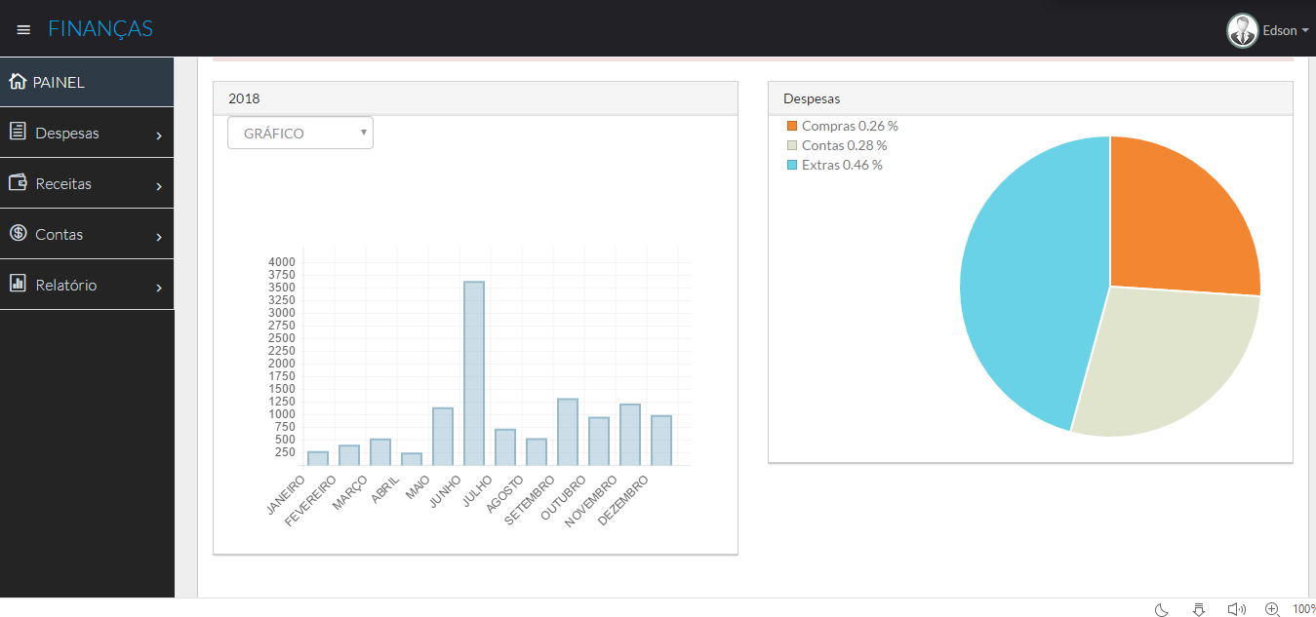Click the JUNHO bar in the chart
This screenshot has width=1316, height=617.
[x=474, y=373]
